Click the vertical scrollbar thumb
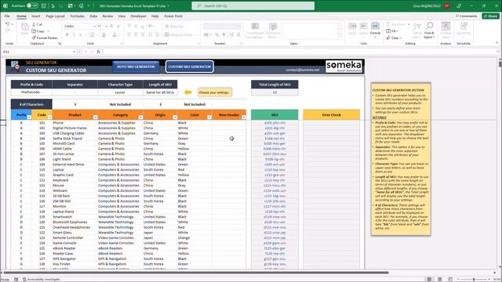 pyautogui.click(x=500, y=63)
